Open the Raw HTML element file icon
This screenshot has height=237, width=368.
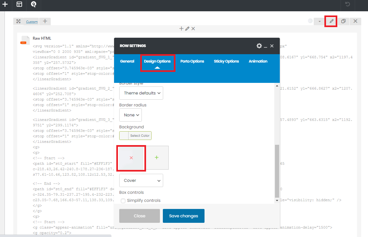pyautogui.click(x=25, y=40)
